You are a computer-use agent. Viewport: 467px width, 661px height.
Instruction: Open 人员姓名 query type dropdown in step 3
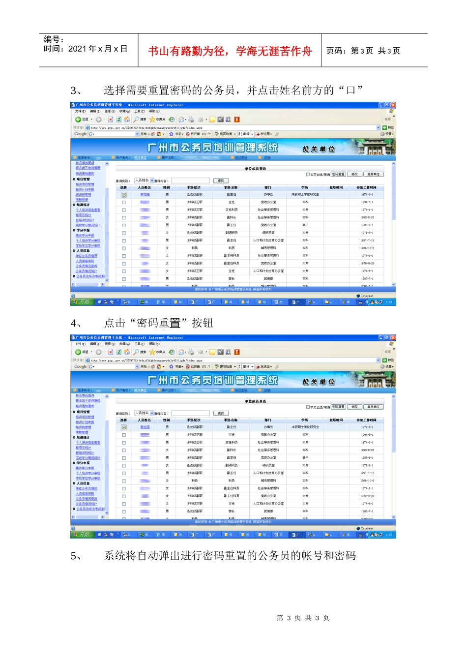(x=152, y=180)
